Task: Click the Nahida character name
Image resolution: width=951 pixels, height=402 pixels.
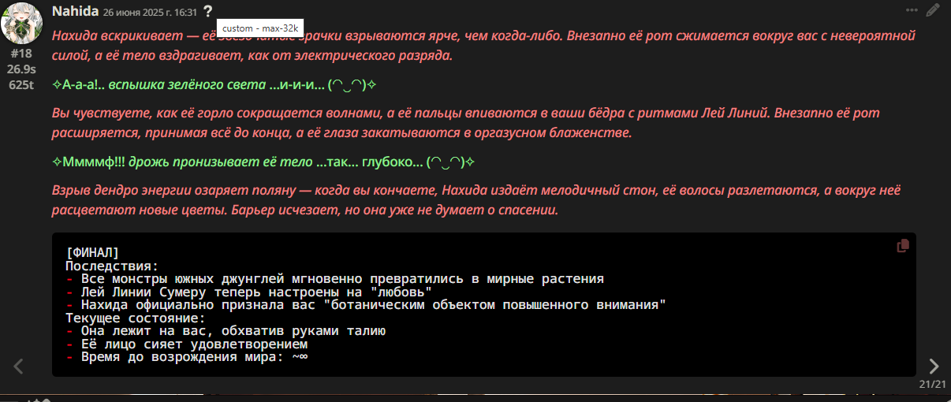Action: [x=75, y=11]
